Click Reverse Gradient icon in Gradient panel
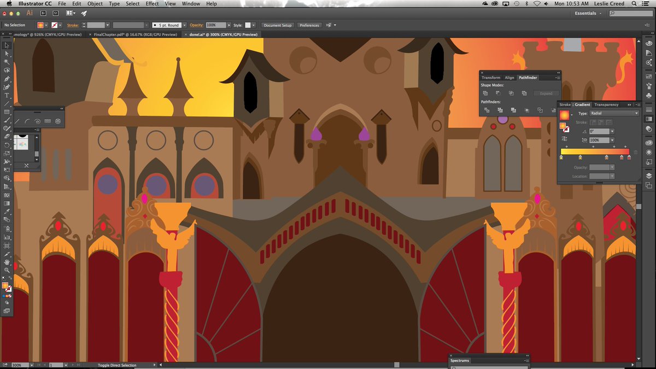Image resolution: width=656 pixels, height=369 pixels. [564, 138]
